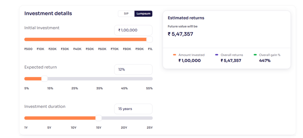This screenshot has width=303, height=138.
Task: Click the 25% tick under Expected return
Action: click(75, 88)
